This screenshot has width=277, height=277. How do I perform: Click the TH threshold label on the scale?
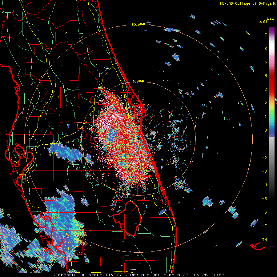[264, 240]
